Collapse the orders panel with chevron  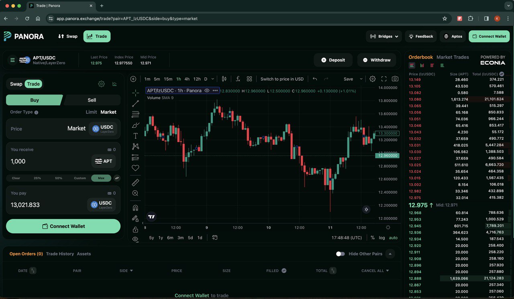390,254
